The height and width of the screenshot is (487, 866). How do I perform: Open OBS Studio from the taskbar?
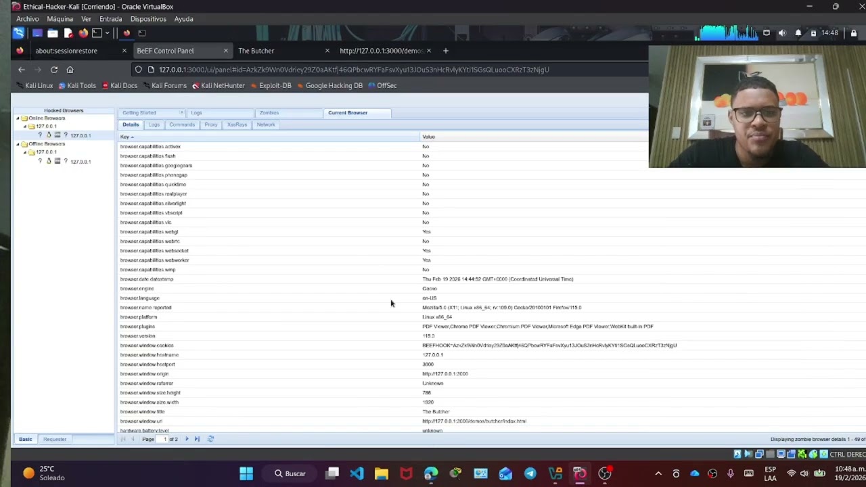pos(605,473)
